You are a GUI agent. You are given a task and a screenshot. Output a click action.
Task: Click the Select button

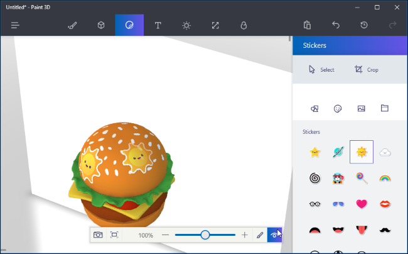pyautogui.click(x=321, y=70)
